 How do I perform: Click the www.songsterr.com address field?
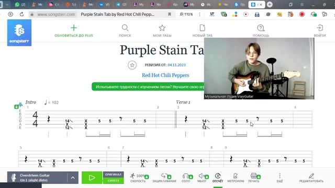coord(56,14)
